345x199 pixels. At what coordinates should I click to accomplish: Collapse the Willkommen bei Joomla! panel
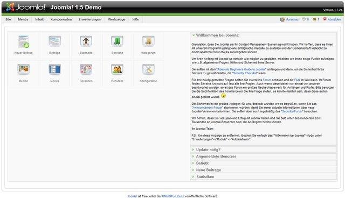click(x=263, y=35)
